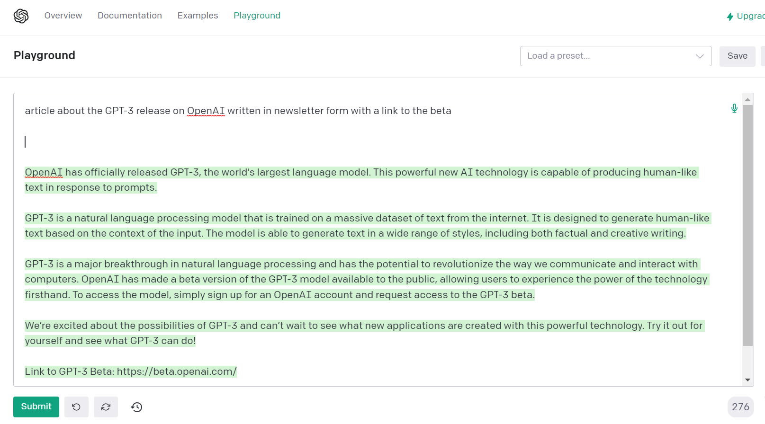
Task: Open the history clock icon
Action: (x=137, y=407)
